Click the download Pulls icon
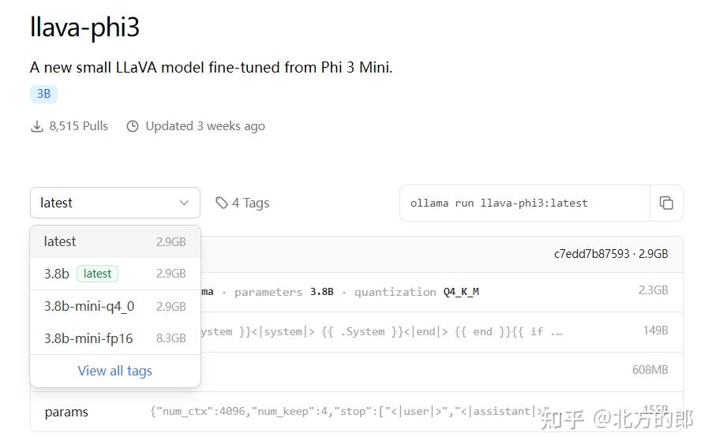Image resolution: width=712 pixels, height=448 pixels. click(37, 126)
